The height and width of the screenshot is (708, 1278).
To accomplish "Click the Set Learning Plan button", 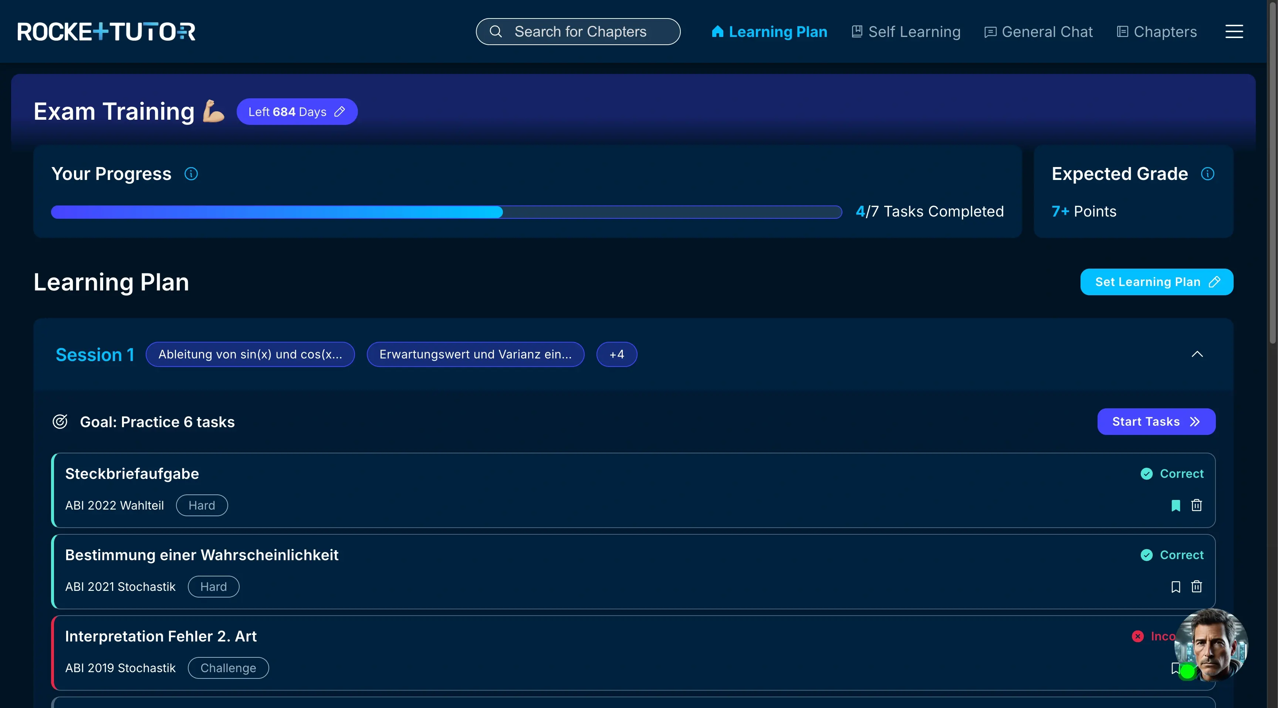I will pos(1157,282).
